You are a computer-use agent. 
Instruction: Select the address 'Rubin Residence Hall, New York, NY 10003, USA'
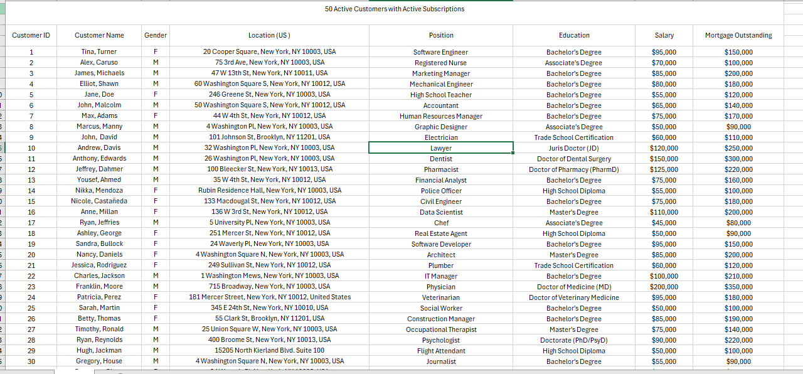pyautogui.click(x=269, y=190)
